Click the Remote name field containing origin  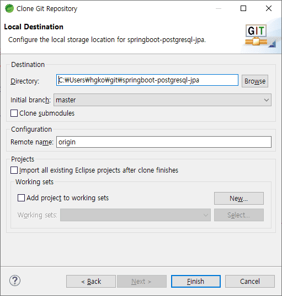164,142
